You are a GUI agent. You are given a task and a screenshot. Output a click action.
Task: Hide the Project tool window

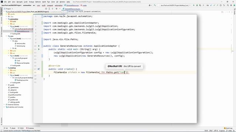pyautogui.click(x=60, y=9)
